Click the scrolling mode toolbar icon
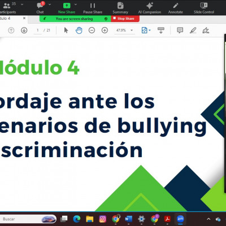 (161, 30)
